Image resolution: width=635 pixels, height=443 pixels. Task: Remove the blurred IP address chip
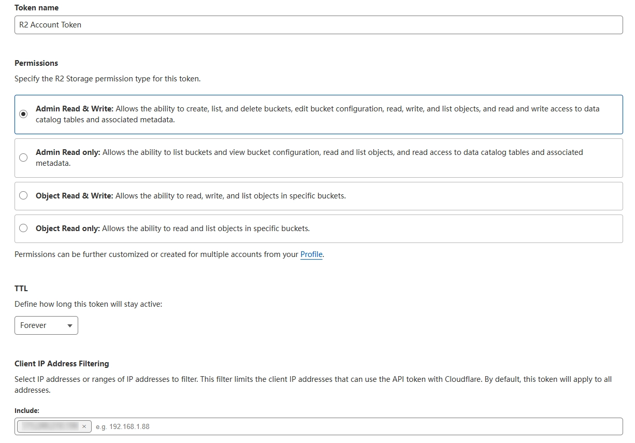coord(84,426)
